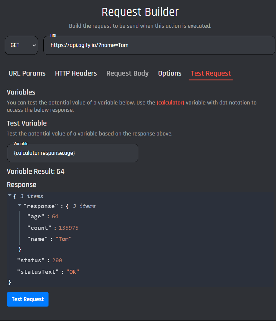The height and width of the screenshot is (321, 276).
Task: Select the red Test Request tab
Action: pyautogui.click(x=211, y=73)
